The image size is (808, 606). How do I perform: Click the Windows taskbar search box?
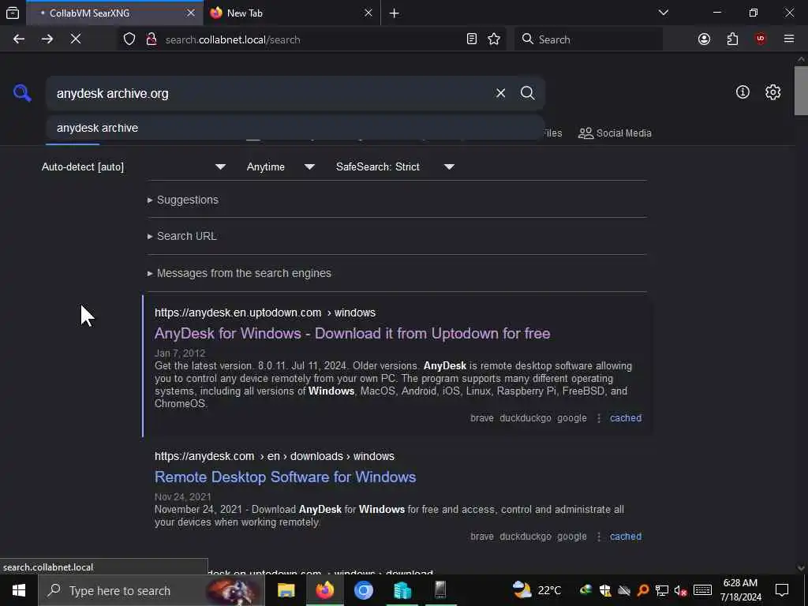(x=151, y=590)
